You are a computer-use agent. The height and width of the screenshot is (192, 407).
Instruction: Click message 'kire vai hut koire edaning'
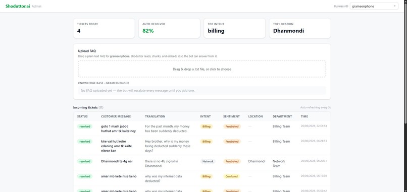116,146
